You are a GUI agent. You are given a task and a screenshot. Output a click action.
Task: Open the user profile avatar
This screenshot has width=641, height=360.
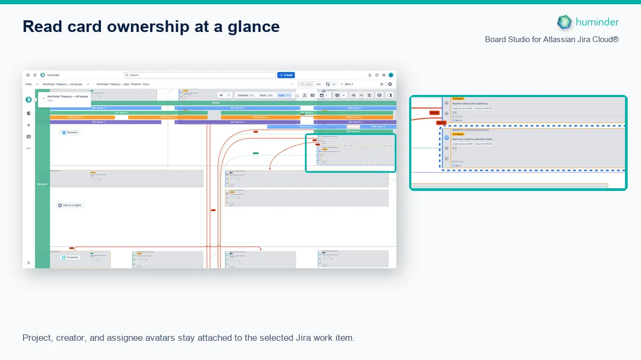click(391, 75)
